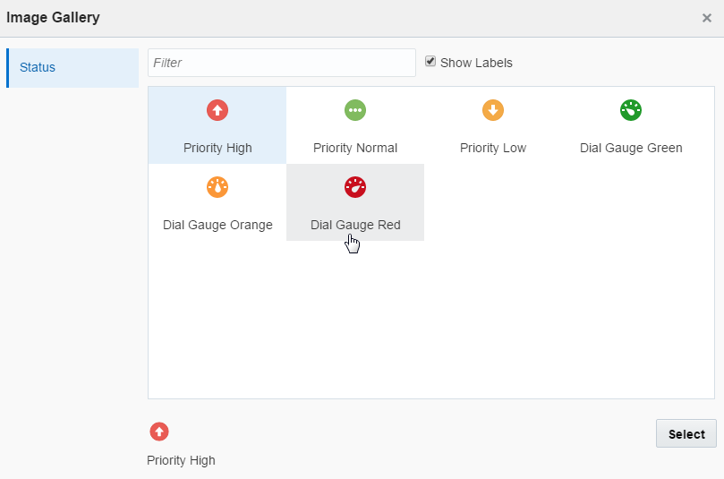Image resolution: width=724 pixels, height=479 pixels.
Task: Select the Dial Gauge Green icon
Action: click(631, 110)
